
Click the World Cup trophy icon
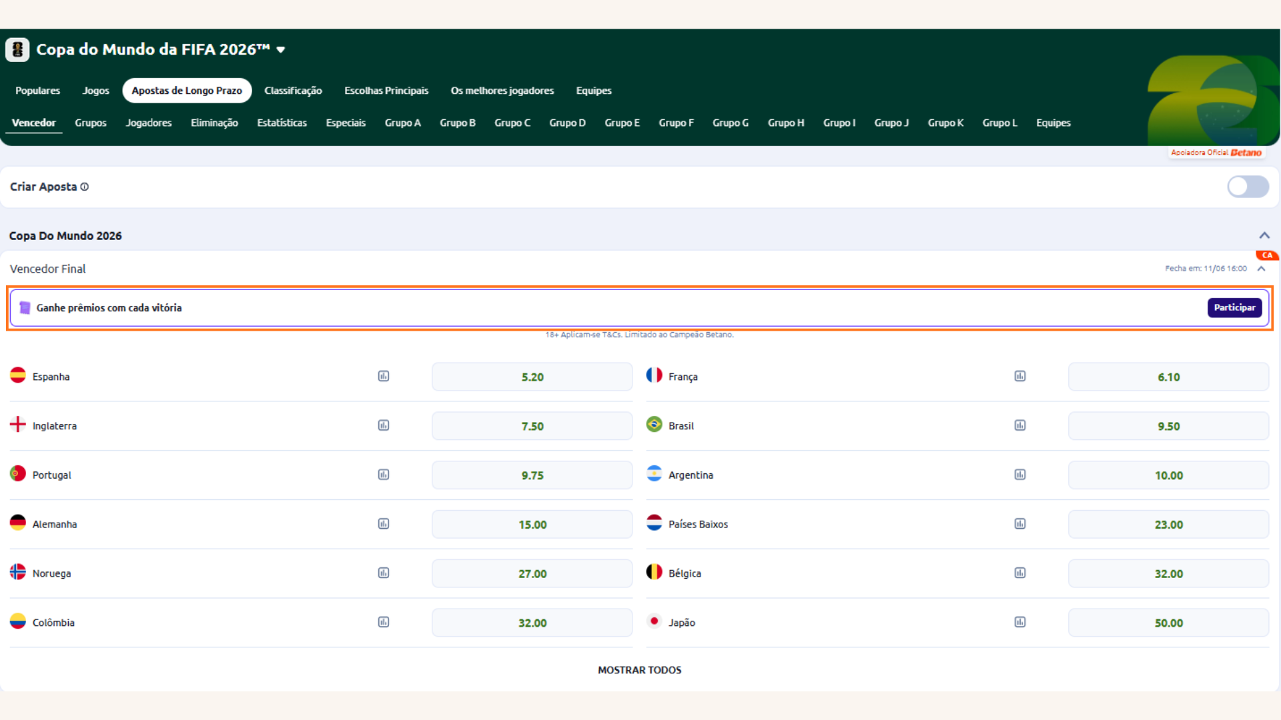click(17, 49)
